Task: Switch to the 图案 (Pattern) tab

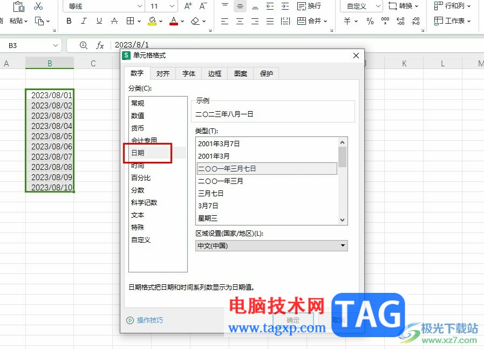Action: pos(241,73)
